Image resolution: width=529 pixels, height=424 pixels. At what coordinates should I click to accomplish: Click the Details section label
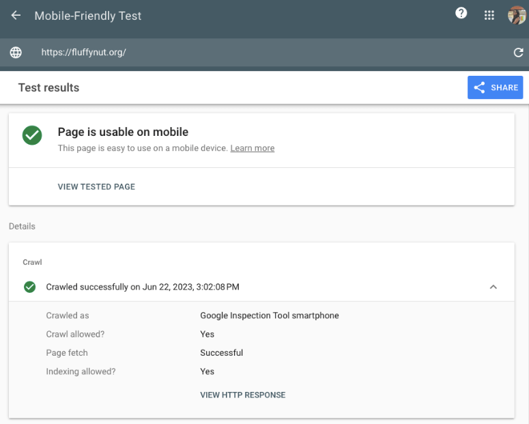click(22, 226)
